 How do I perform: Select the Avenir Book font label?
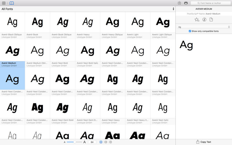coord(32,35)
